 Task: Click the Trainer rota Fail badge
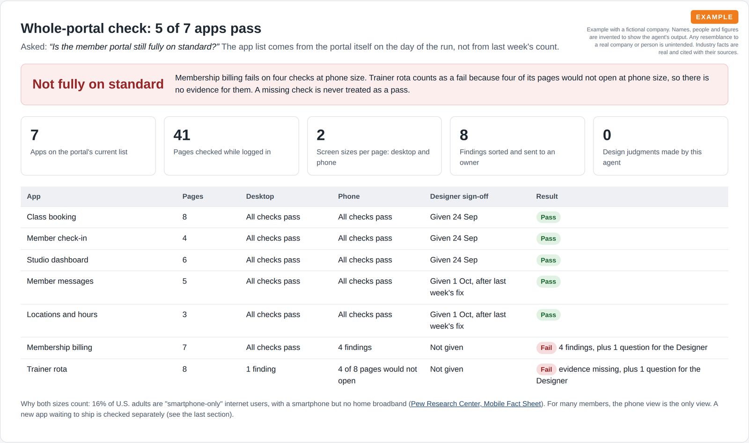[546, 370]
